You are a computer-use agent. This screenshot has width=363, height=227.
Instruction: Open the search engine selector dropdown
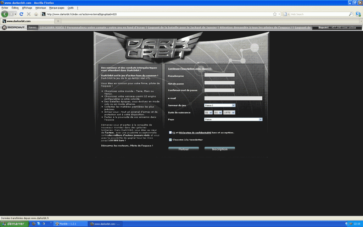pos(286,14)
